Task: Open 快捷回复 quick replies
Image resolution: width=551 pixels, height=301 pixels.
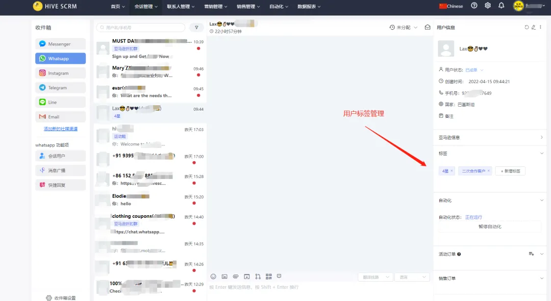Action: (60, 185)
